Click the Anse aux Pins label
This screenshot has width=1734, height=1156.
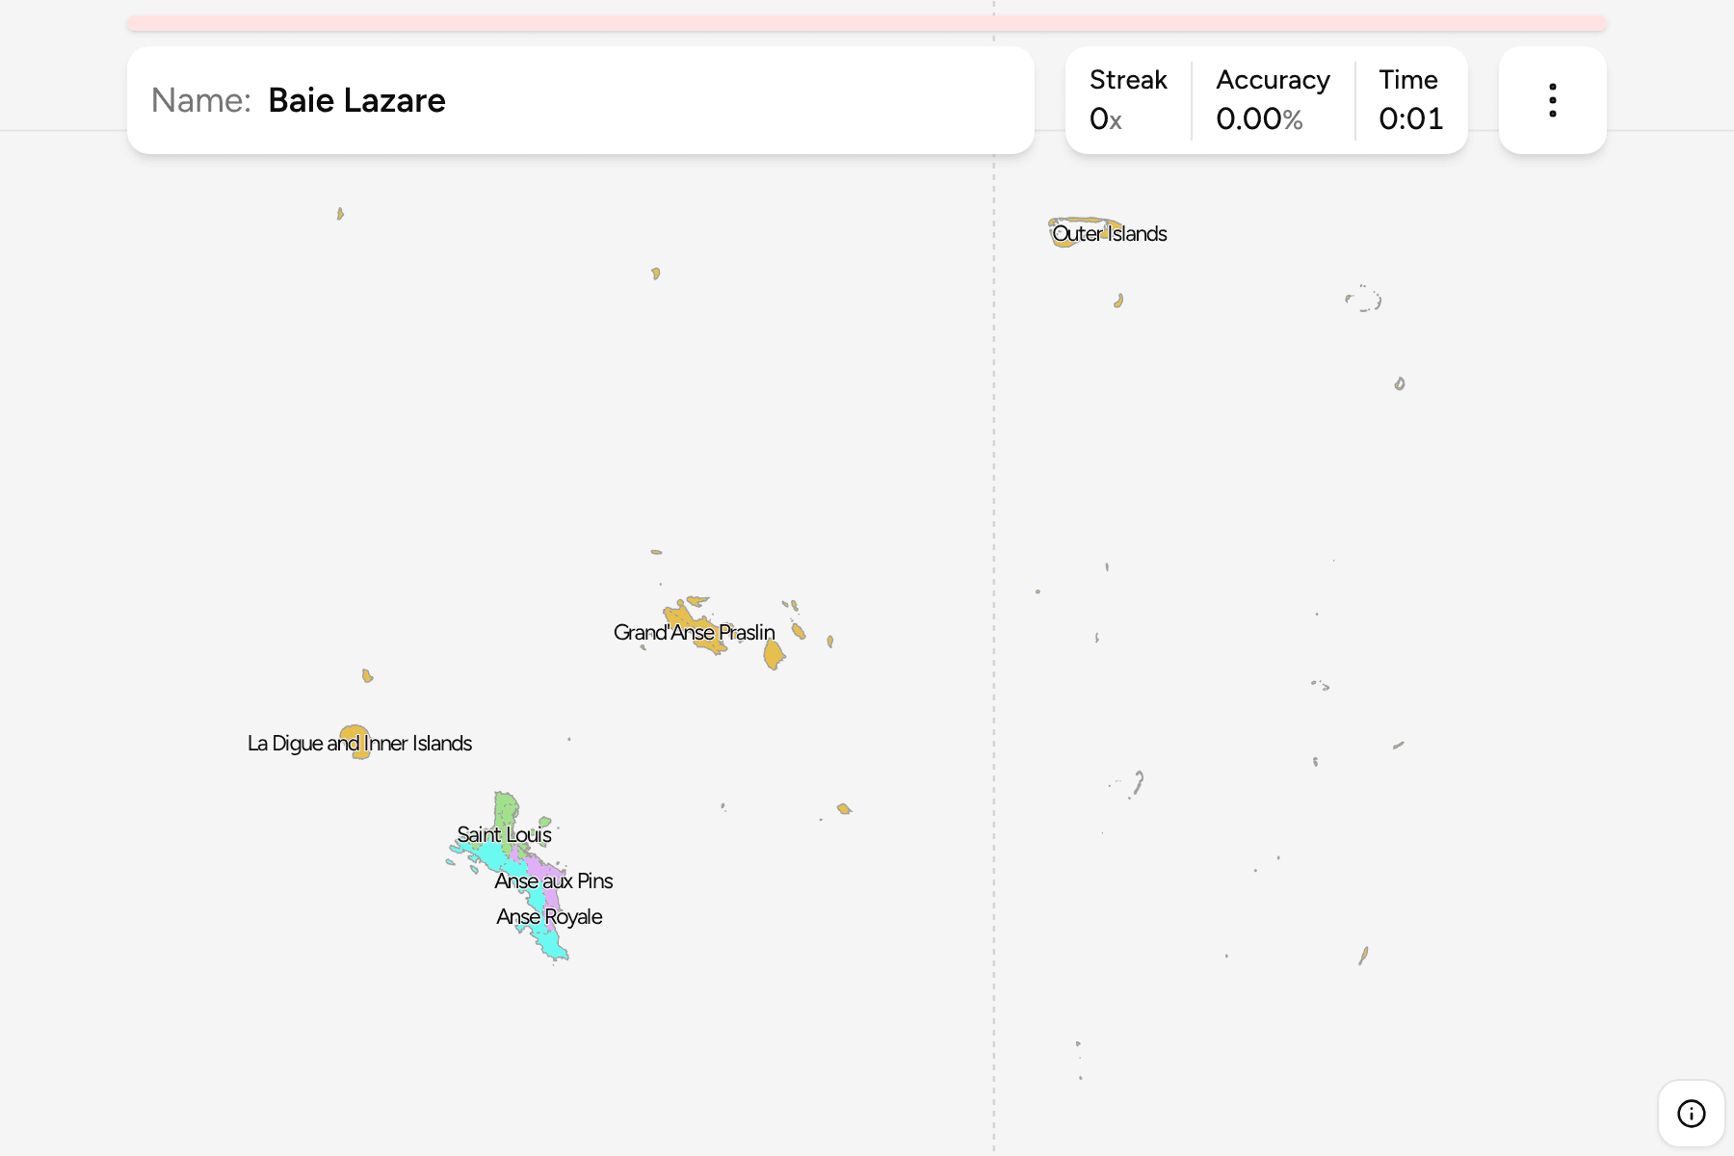pos(554,881)
